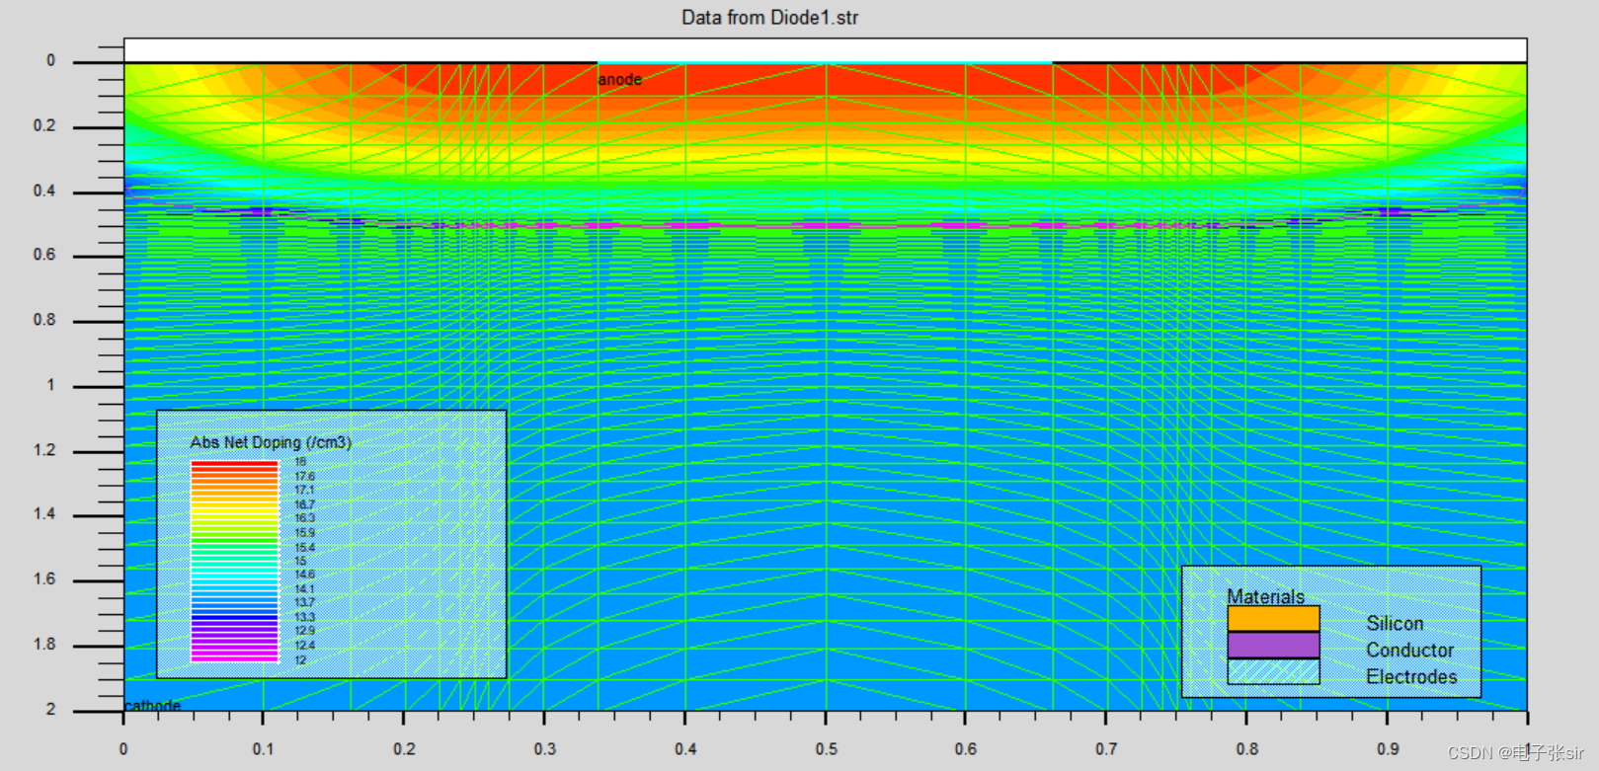1599x771 pixels.
Task: Select the "Conductor" material label
Action: coord(1409,651)
